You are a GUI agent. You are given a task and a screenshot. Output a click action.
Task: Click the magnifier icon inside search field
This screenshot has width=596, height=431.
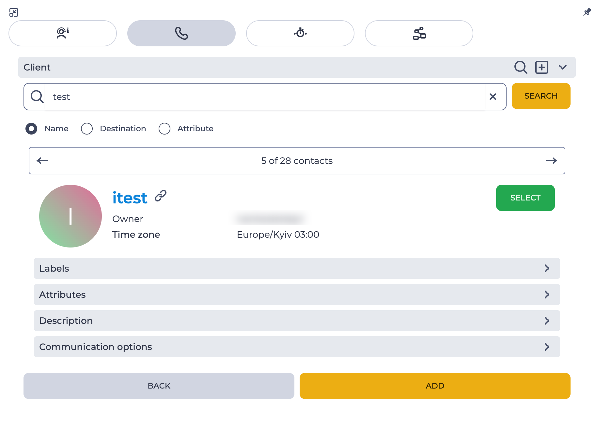coord(37,97)
